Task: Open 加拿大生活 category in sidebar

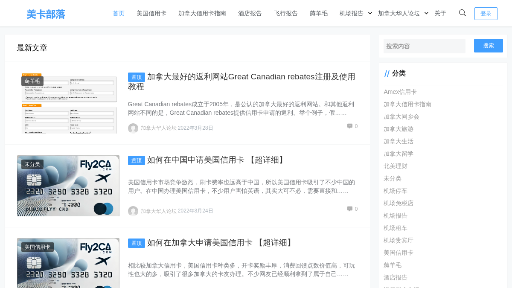Action: click(399, 141)
